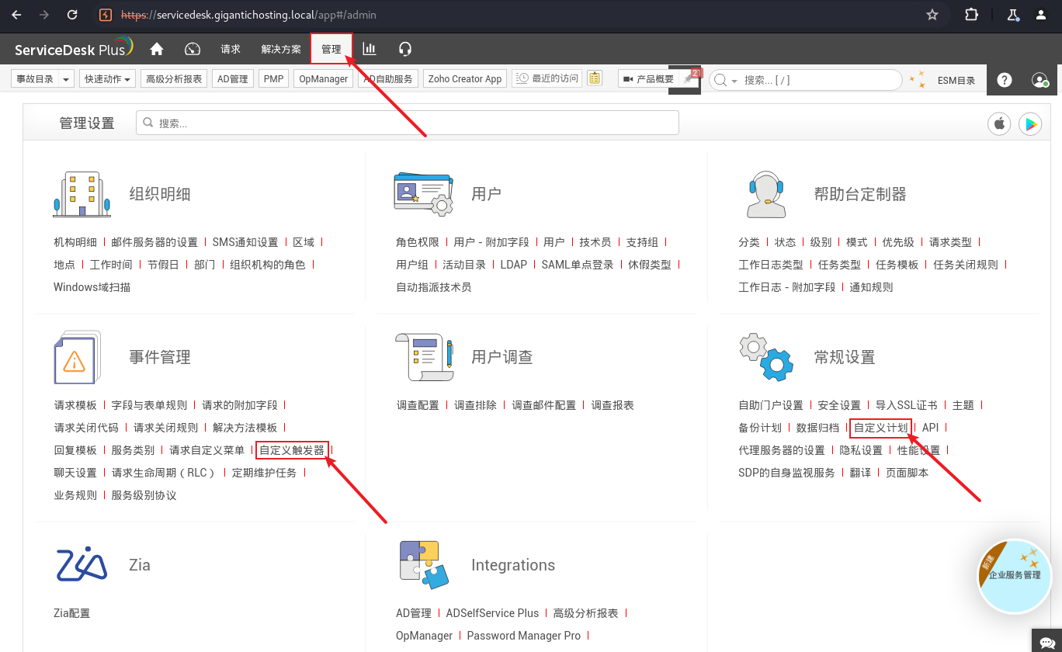The image size is (1062, 652).
Task: Go to the ServiceDesk home icon
Action: pos(157,49)
